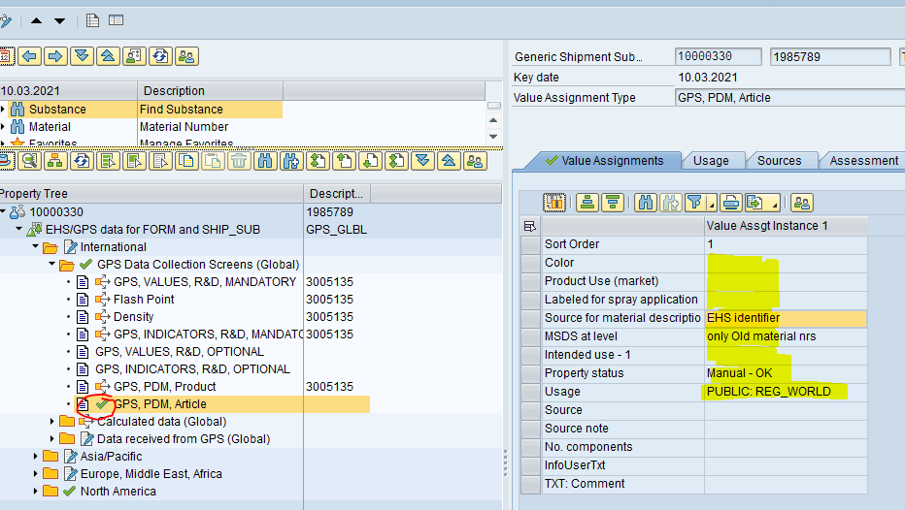Click the sort ascending icon in grid toolbar
Screen dimensions: 905x510
[x=587, y=203]
